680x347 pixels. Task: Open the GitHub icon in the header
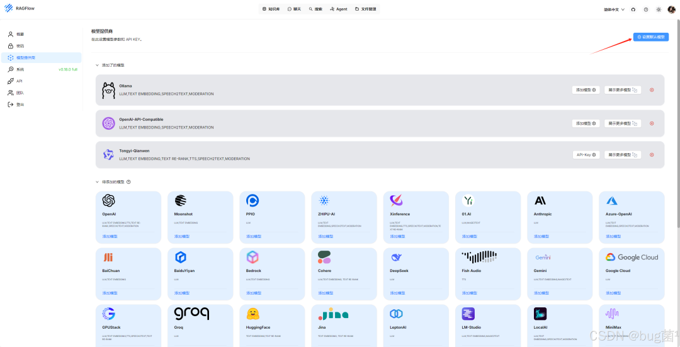tap(633, 9)
